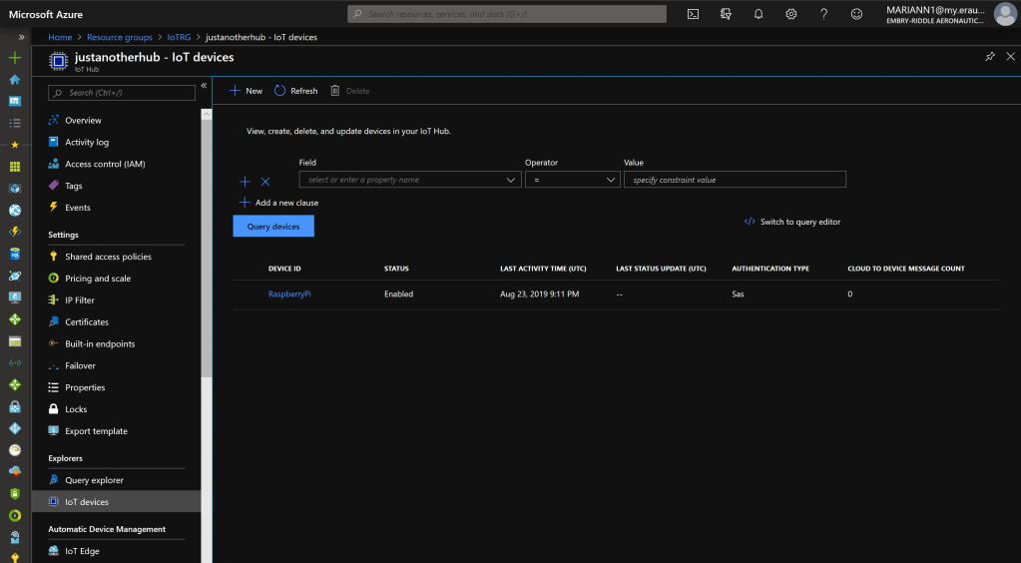Collapse the resource menu panel
Image resolution: width=1021 pixels, height=563 pixels.
[x=204, y=86]
